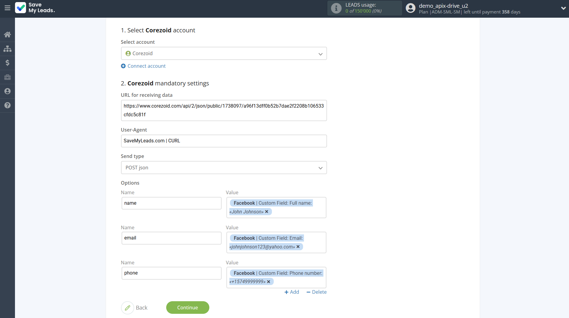Open the hamburger menu
569x318 pixels.
pos(7,8)
